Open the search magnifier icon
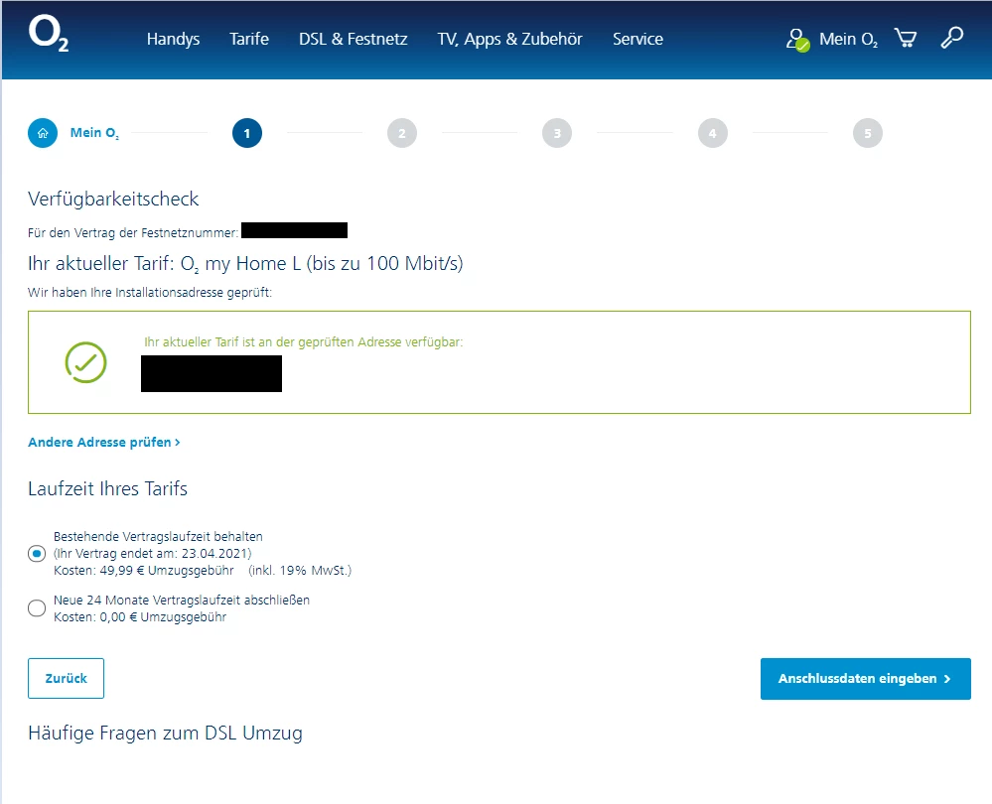The height and width of the screenshot is (804, 992). pyautogui.click(x=951, y=38)
